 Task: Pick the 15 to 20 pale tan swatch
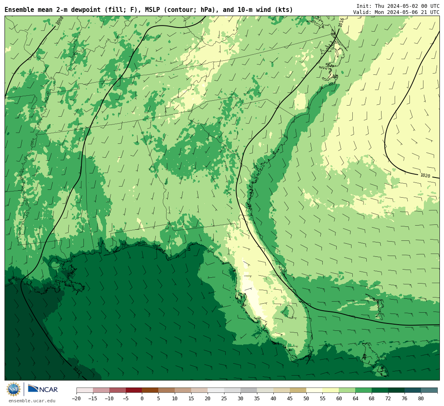200,390
